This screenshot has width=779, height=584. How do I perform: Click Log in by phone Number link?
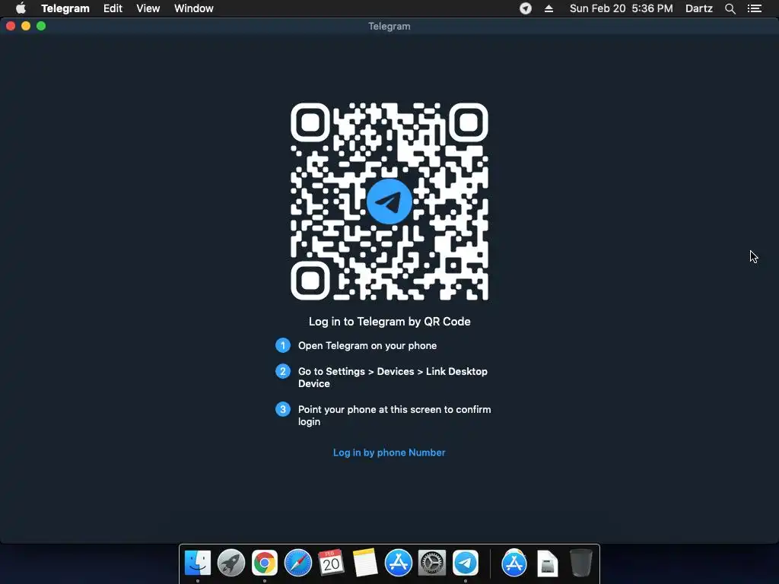(x=389, y=452)
